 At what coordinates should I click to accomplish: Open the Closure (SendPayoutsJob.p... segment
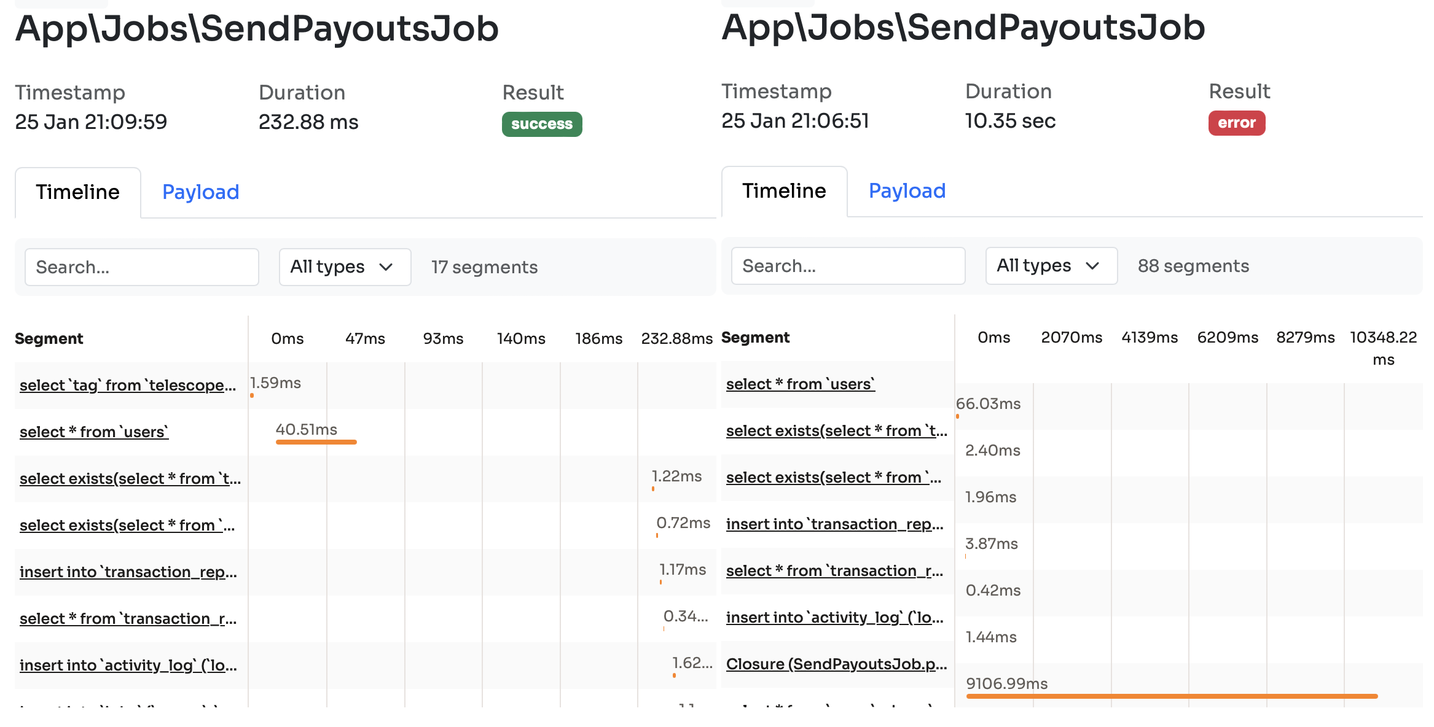point(836,664)
